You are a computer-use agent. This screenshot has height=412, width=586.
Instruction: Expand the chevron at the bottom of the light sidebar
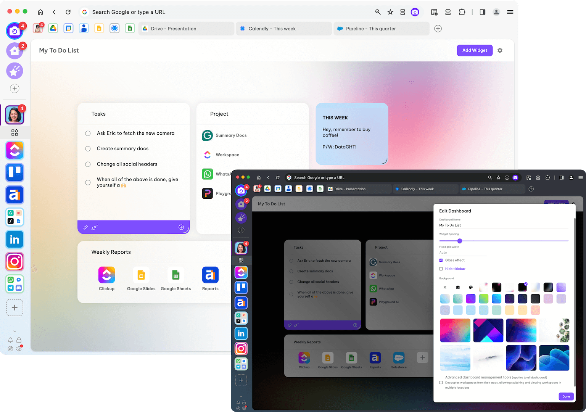(x=14, y=331)
